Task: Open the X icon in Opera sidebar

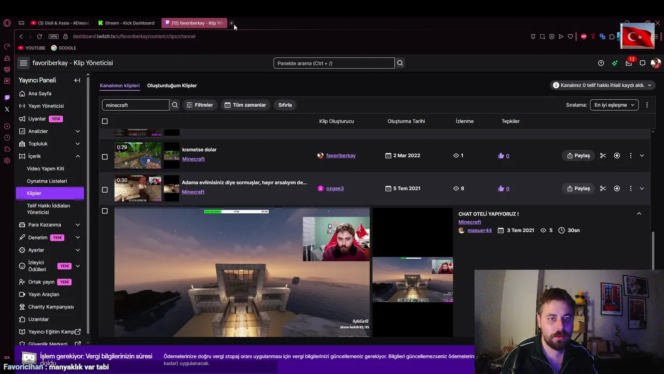Action: (7, 109)
